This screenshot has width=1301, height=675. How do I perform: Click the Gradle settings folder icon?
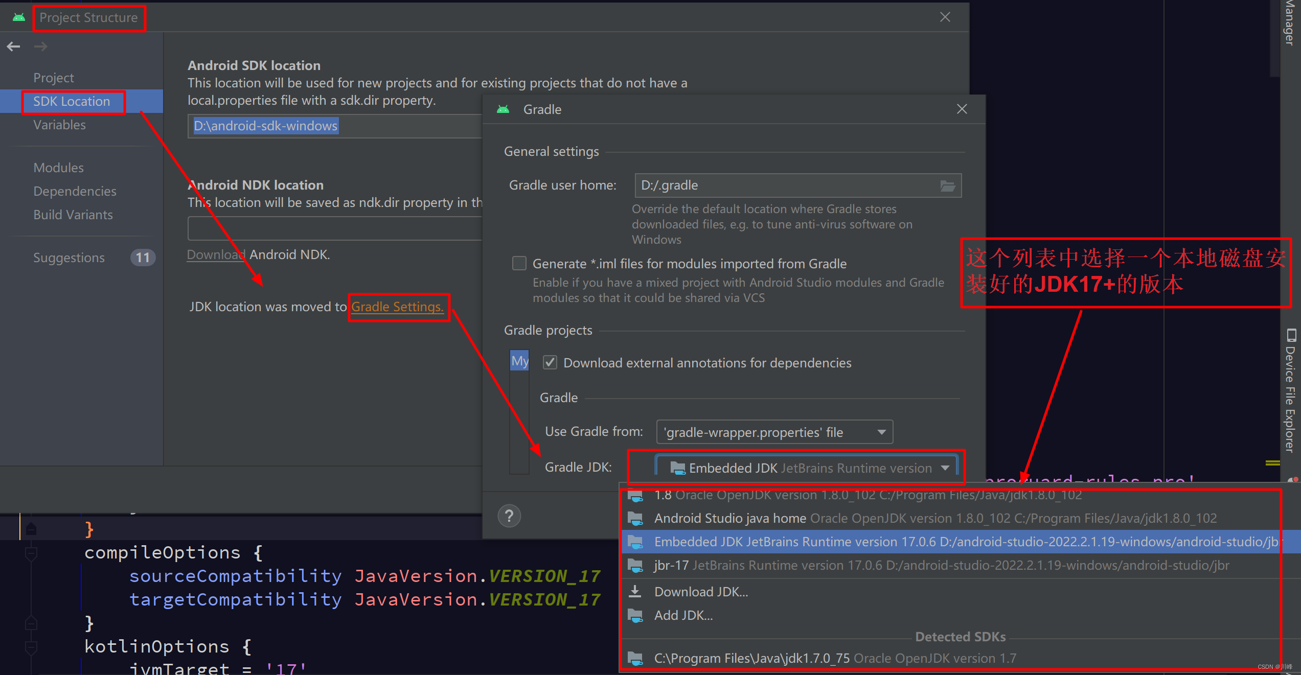click(x=947, y=185)
